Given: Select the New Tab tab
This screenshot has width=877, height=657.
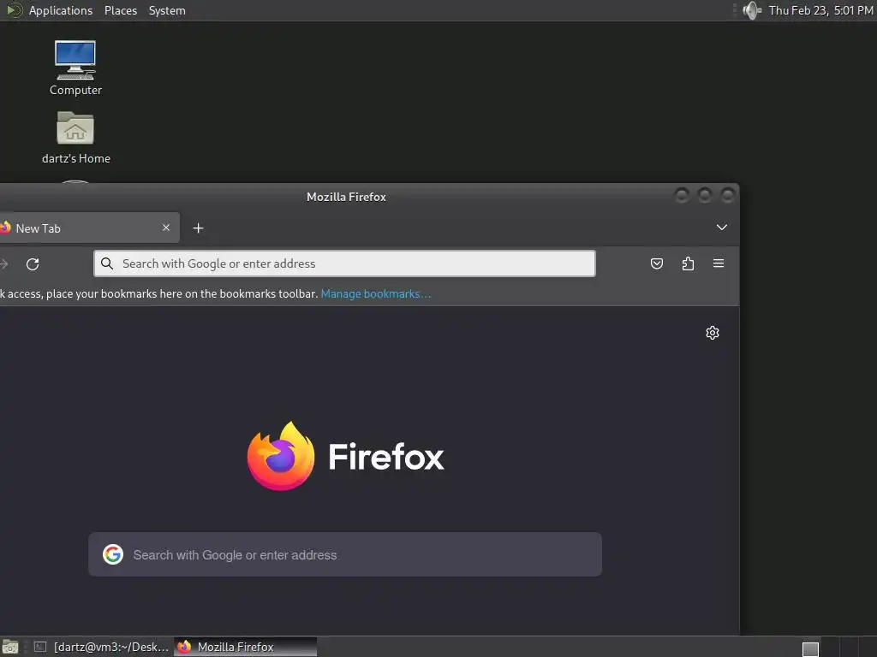Looking at the screenshot, I should tap(89, 228).
